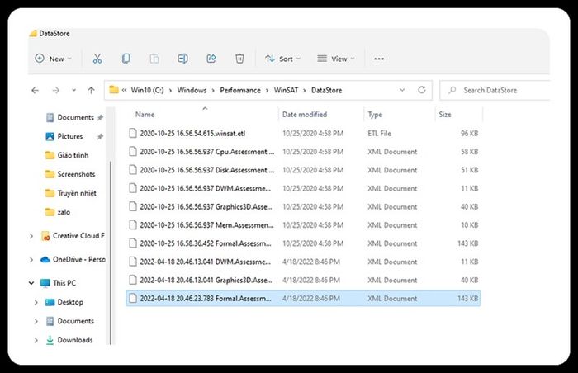578x373 pixels.
Task: Open the Sort options dropdown
Action: pyautogui.click(x=283, y=59)
